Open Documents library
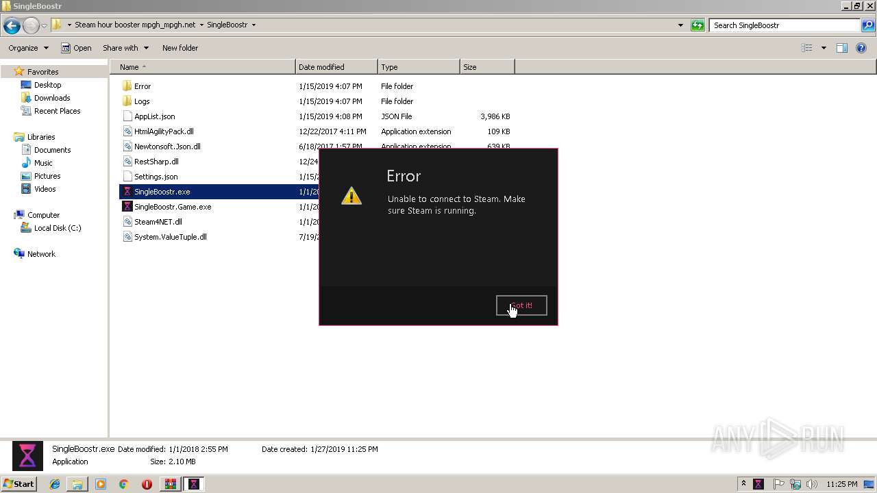Image resolution: width=877 pixels, height=493 pixels. (52, 150)
